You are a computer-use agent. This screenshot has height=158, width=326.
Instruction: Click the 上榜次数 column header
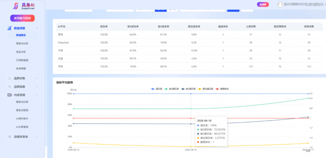(x=251, y=26)
